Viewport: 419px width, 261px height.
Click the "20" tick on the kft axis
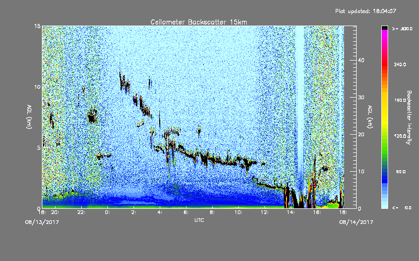coord(361,135)
